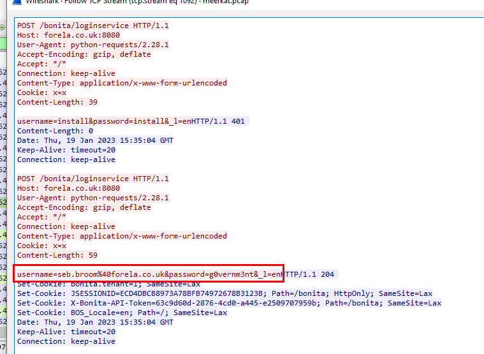Click the second 'User-Agent: python-requests/2.28.1' line
The height and width of the screenshot is (354, 484).
click(93, 198)
